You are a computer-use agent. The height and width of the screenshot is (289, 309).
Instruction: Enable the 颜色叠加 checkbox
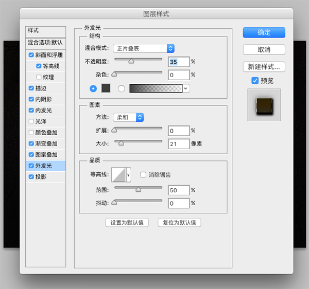coord(31,133)
